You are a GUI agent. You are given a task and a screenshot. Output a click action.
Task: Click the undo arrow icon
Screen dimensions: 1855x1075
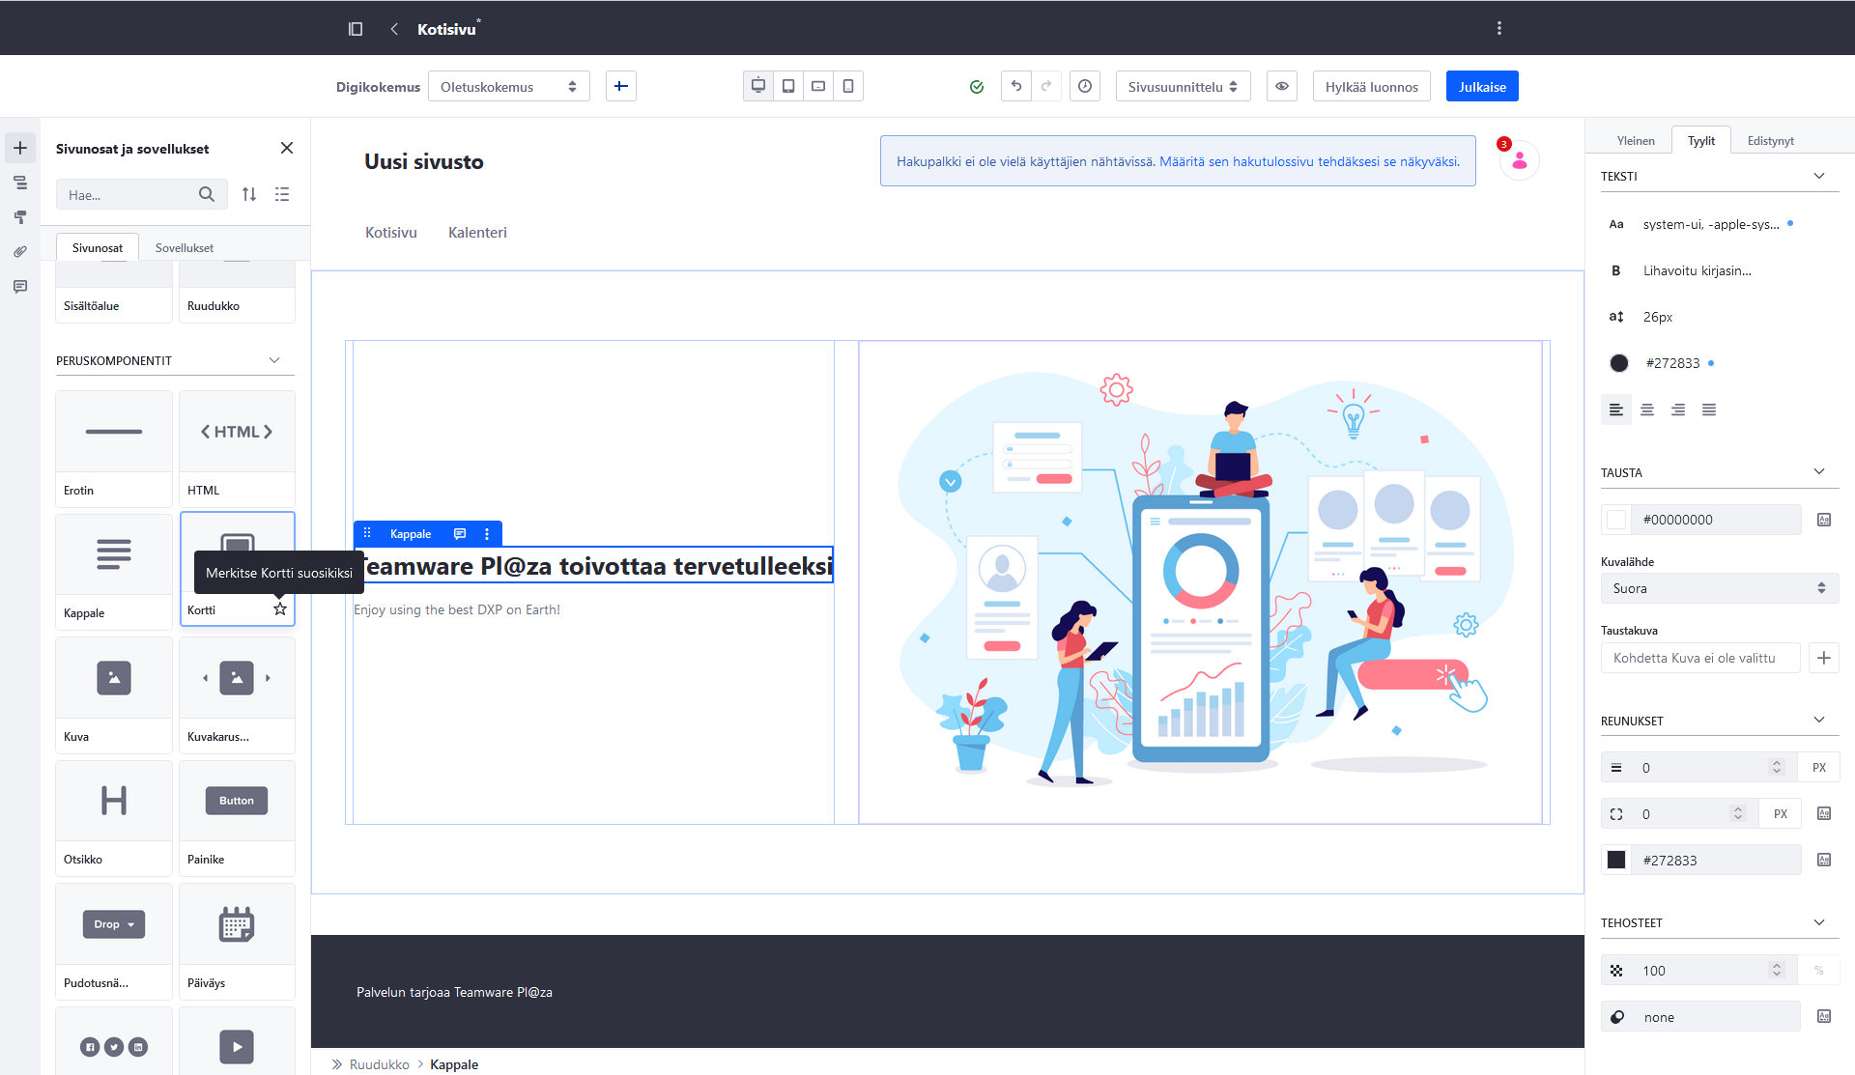pos(1016,87)
